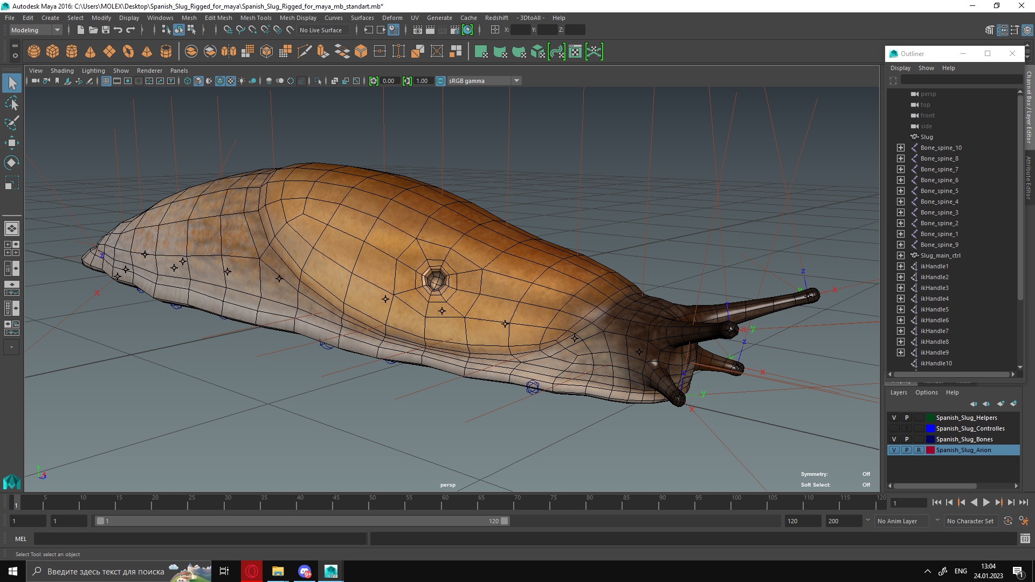Toggle visibility of Spanish_Slug_Helpers layer
This screenshot has width=1035, height=582.
point(894,418)
